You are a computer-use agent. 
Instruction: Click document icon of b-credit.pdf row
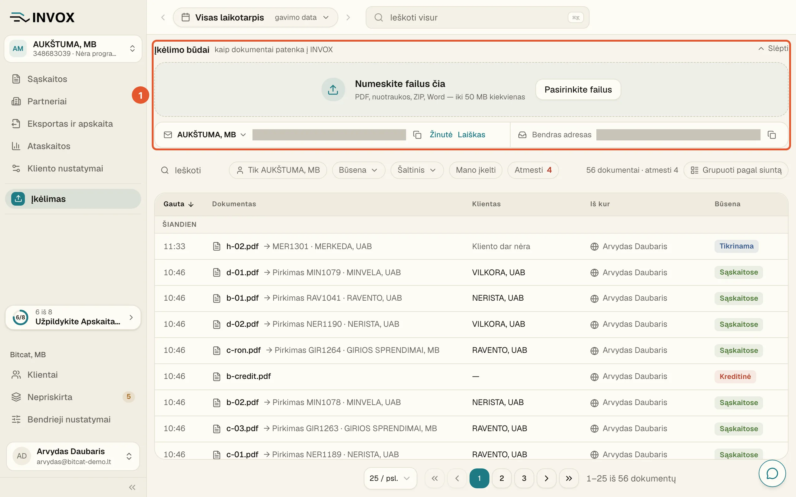(216, 376)
